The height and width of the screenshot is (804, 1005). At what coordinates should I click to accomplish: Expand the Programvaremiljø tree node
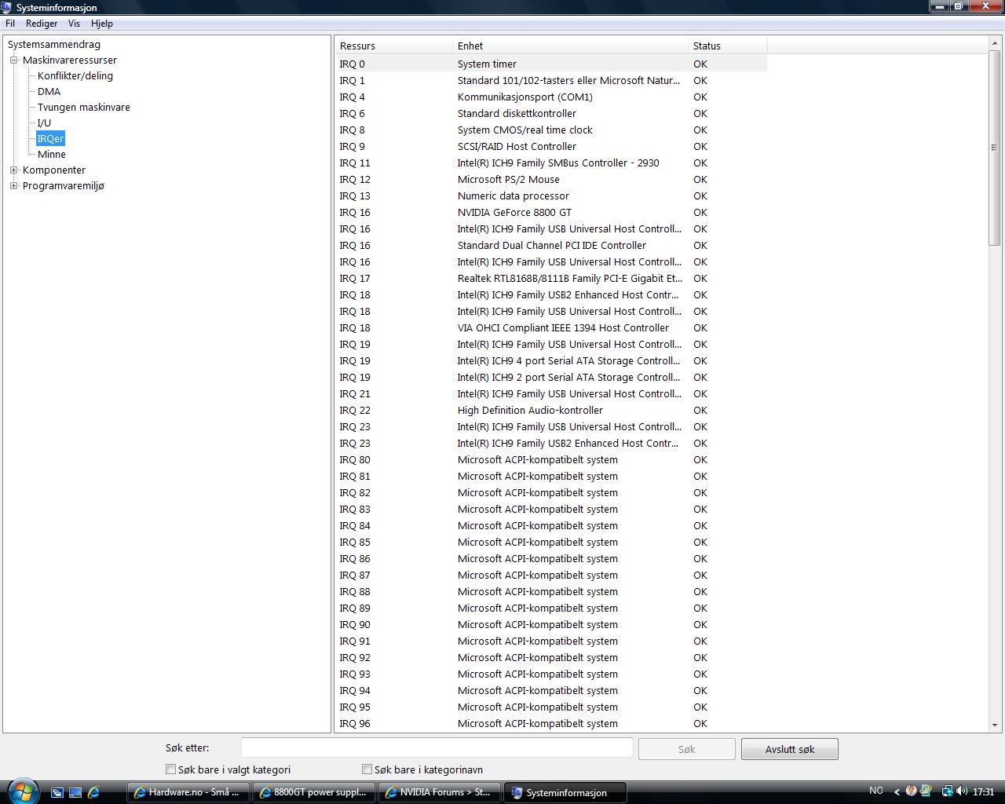(x=13, y=185)
